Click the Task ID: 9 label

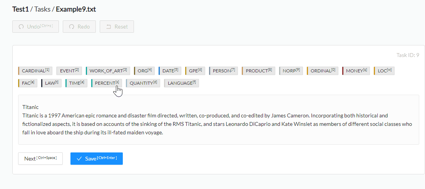[x=408, y=55]
